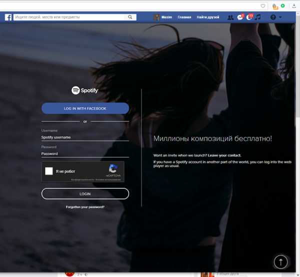This screenshot has width=300, height=277.
Task: Open the Facebook logo home icon
Action: (x=8, y=17)
